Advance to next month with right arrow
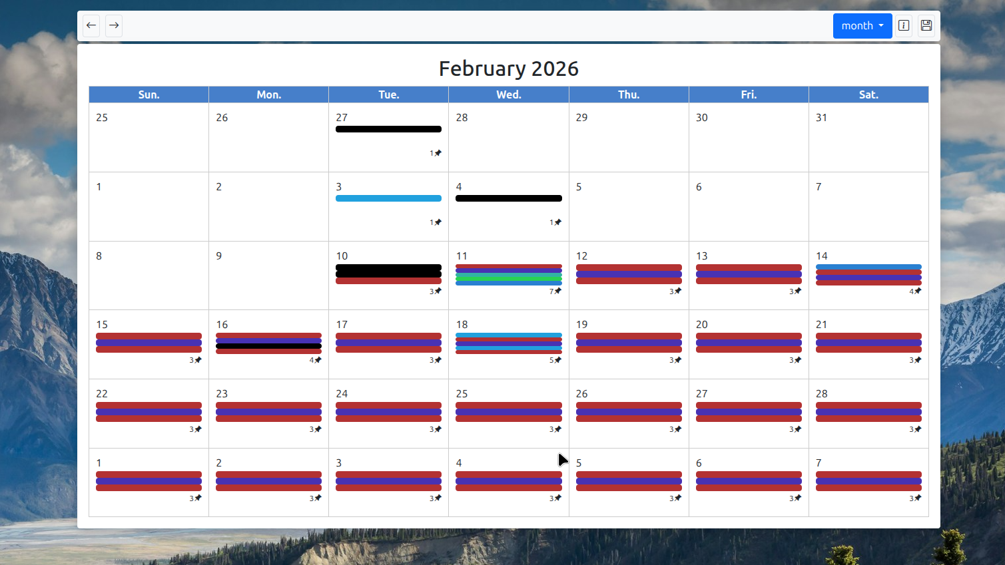The image size is (1005, 565). (114, 25)
